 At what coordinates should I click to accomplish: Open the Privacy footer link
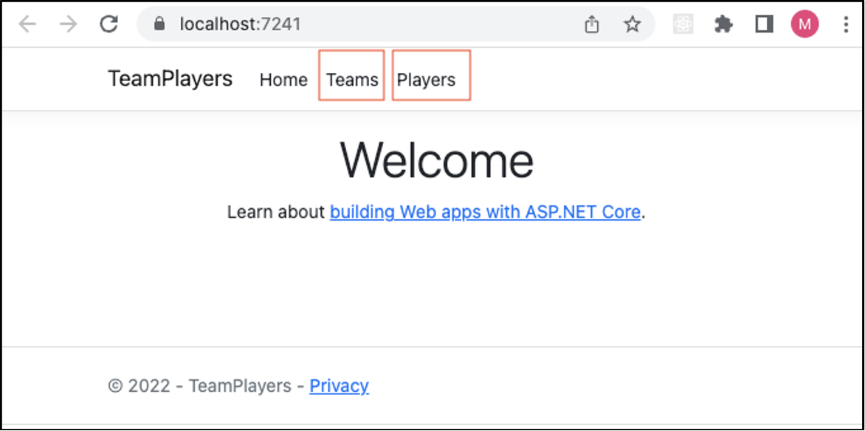pos(340,386)
